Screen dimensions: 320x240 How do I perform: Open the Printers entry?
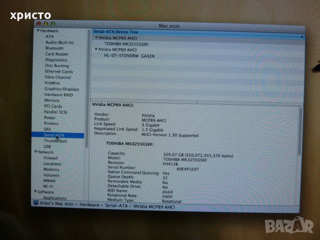(51, 123)
